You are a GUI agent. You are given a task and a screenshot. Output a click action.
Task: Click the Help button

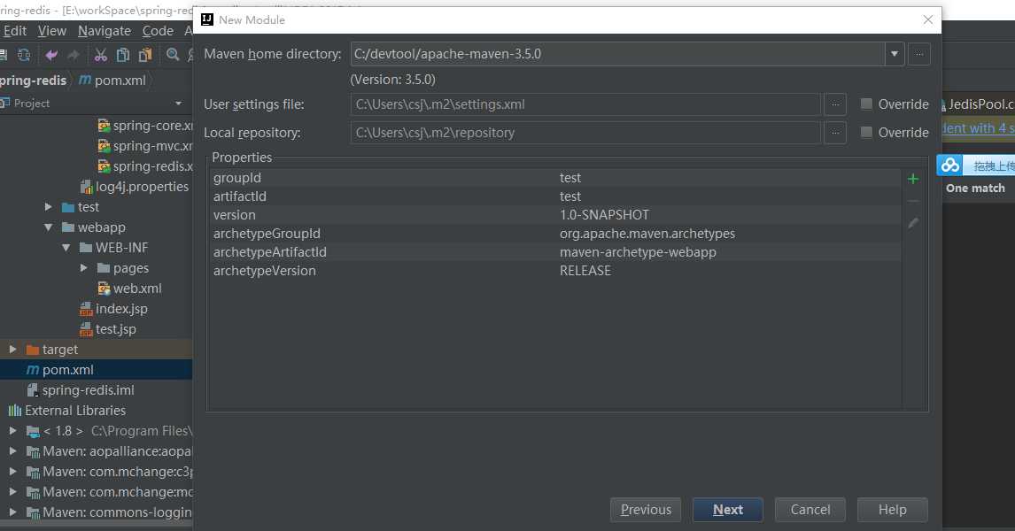(892, 510)
